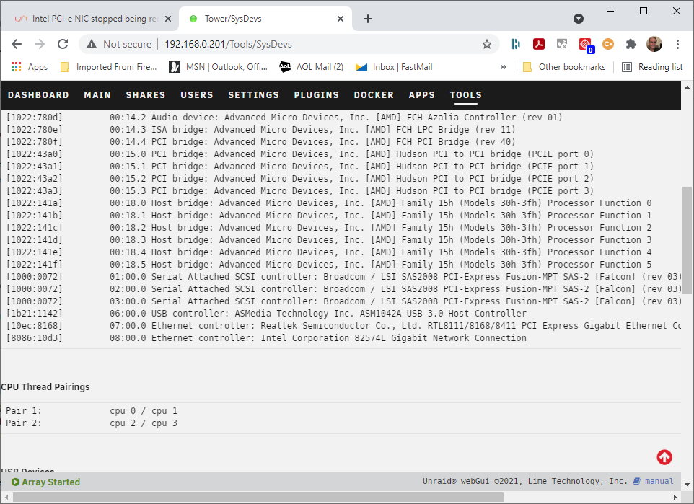
Task: Click CPU Thread Pairings heading
Action: [45, 386]
